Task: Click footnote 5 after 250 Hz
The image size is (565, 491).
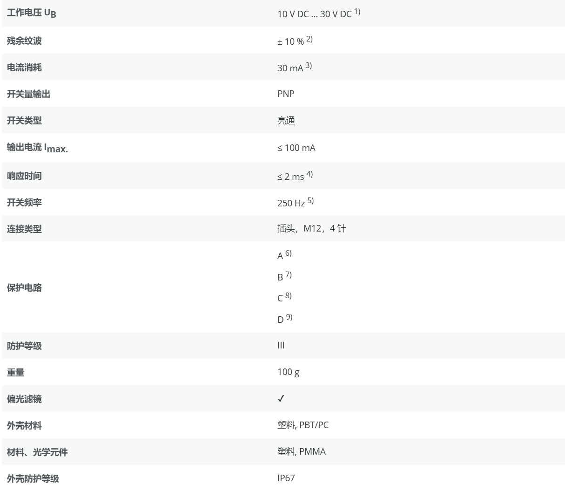Action: 310,201
